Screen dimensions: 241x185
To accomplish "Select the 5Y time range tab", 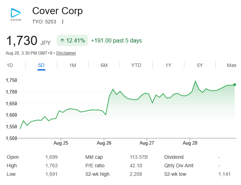I will (x=200, y=66).
